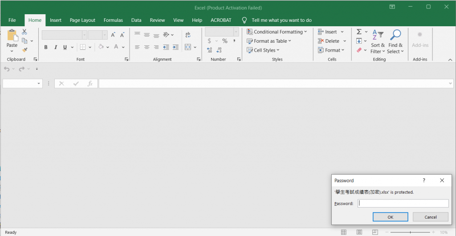Click the Borders icon
The width and height of the screenshot is (456, 236).
tap(82, 47)
